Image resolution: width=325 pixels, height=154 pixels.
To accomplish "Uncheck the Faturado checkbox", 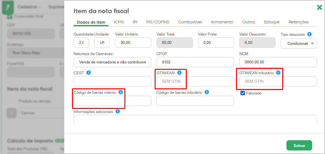I will 243,93.
